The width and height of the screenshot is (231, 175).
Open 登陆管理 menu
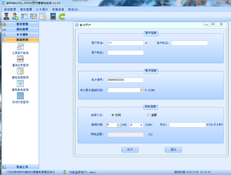(x=10, y=9)
